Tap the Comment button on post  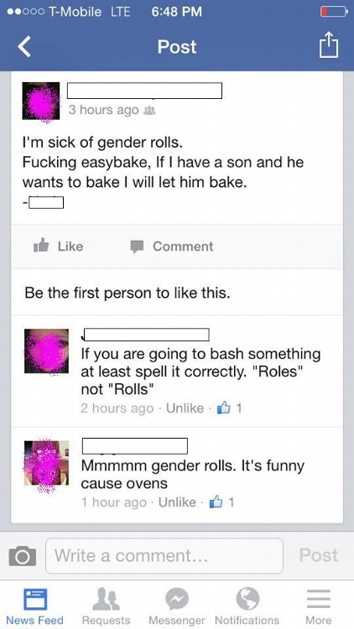[172, 247]
